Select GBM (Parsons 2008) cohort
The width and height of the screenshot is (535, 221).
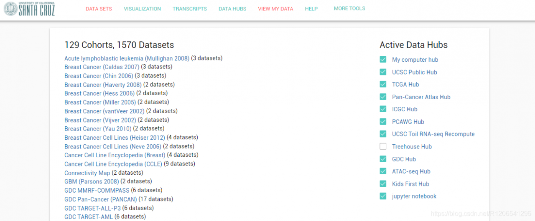point(92,182)
